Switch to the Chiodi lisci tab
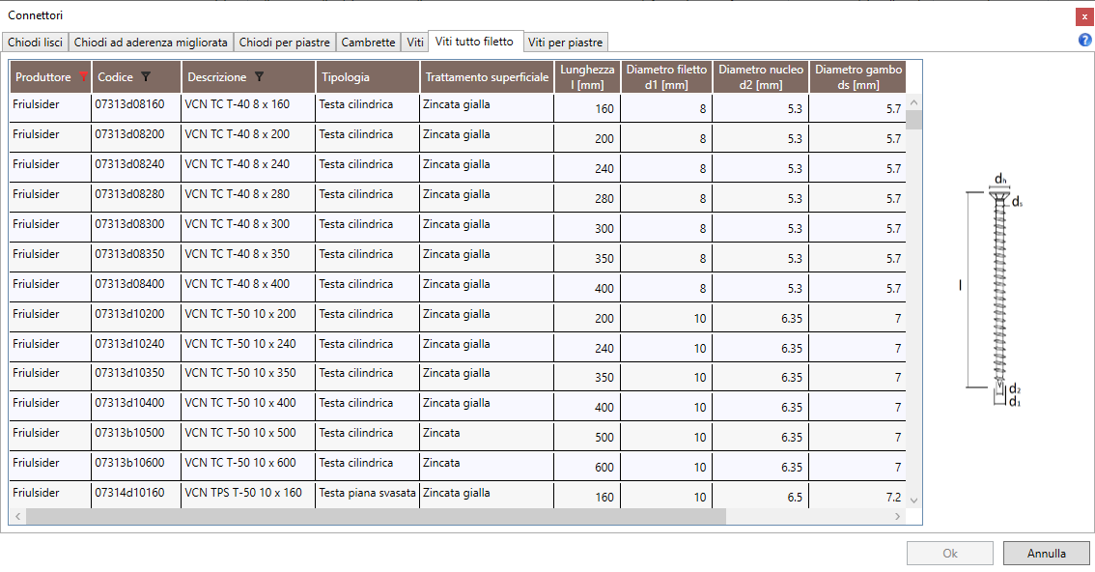The height and width of the screenshot is (572, 1095). click(x=35, y=43)
